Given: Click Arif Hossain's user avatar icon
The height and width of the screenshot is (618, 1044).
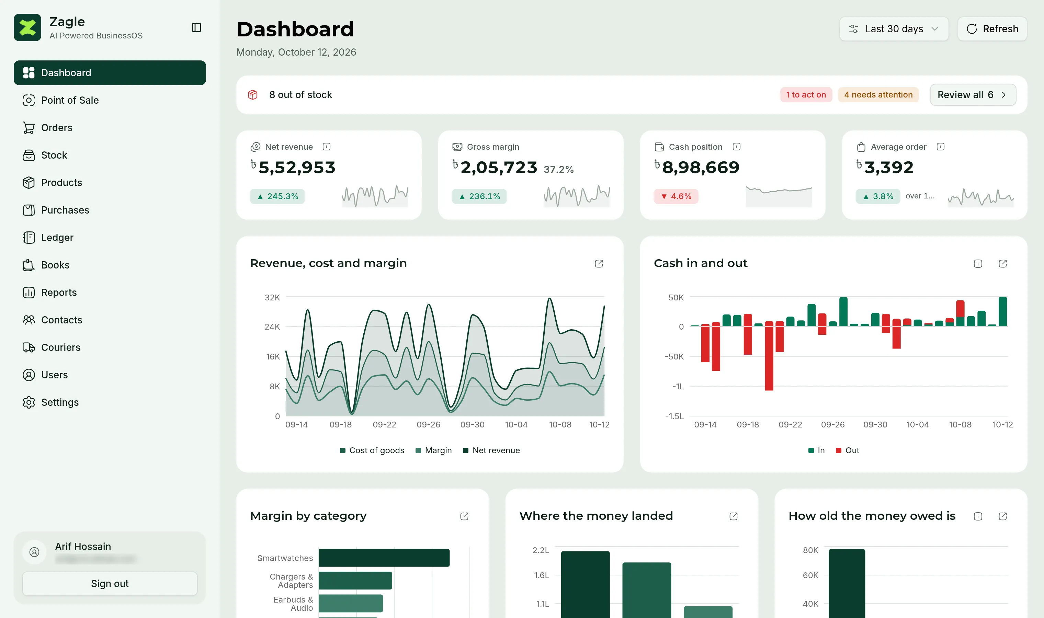Looking at the screenshot, I should [x=34, y=552].
